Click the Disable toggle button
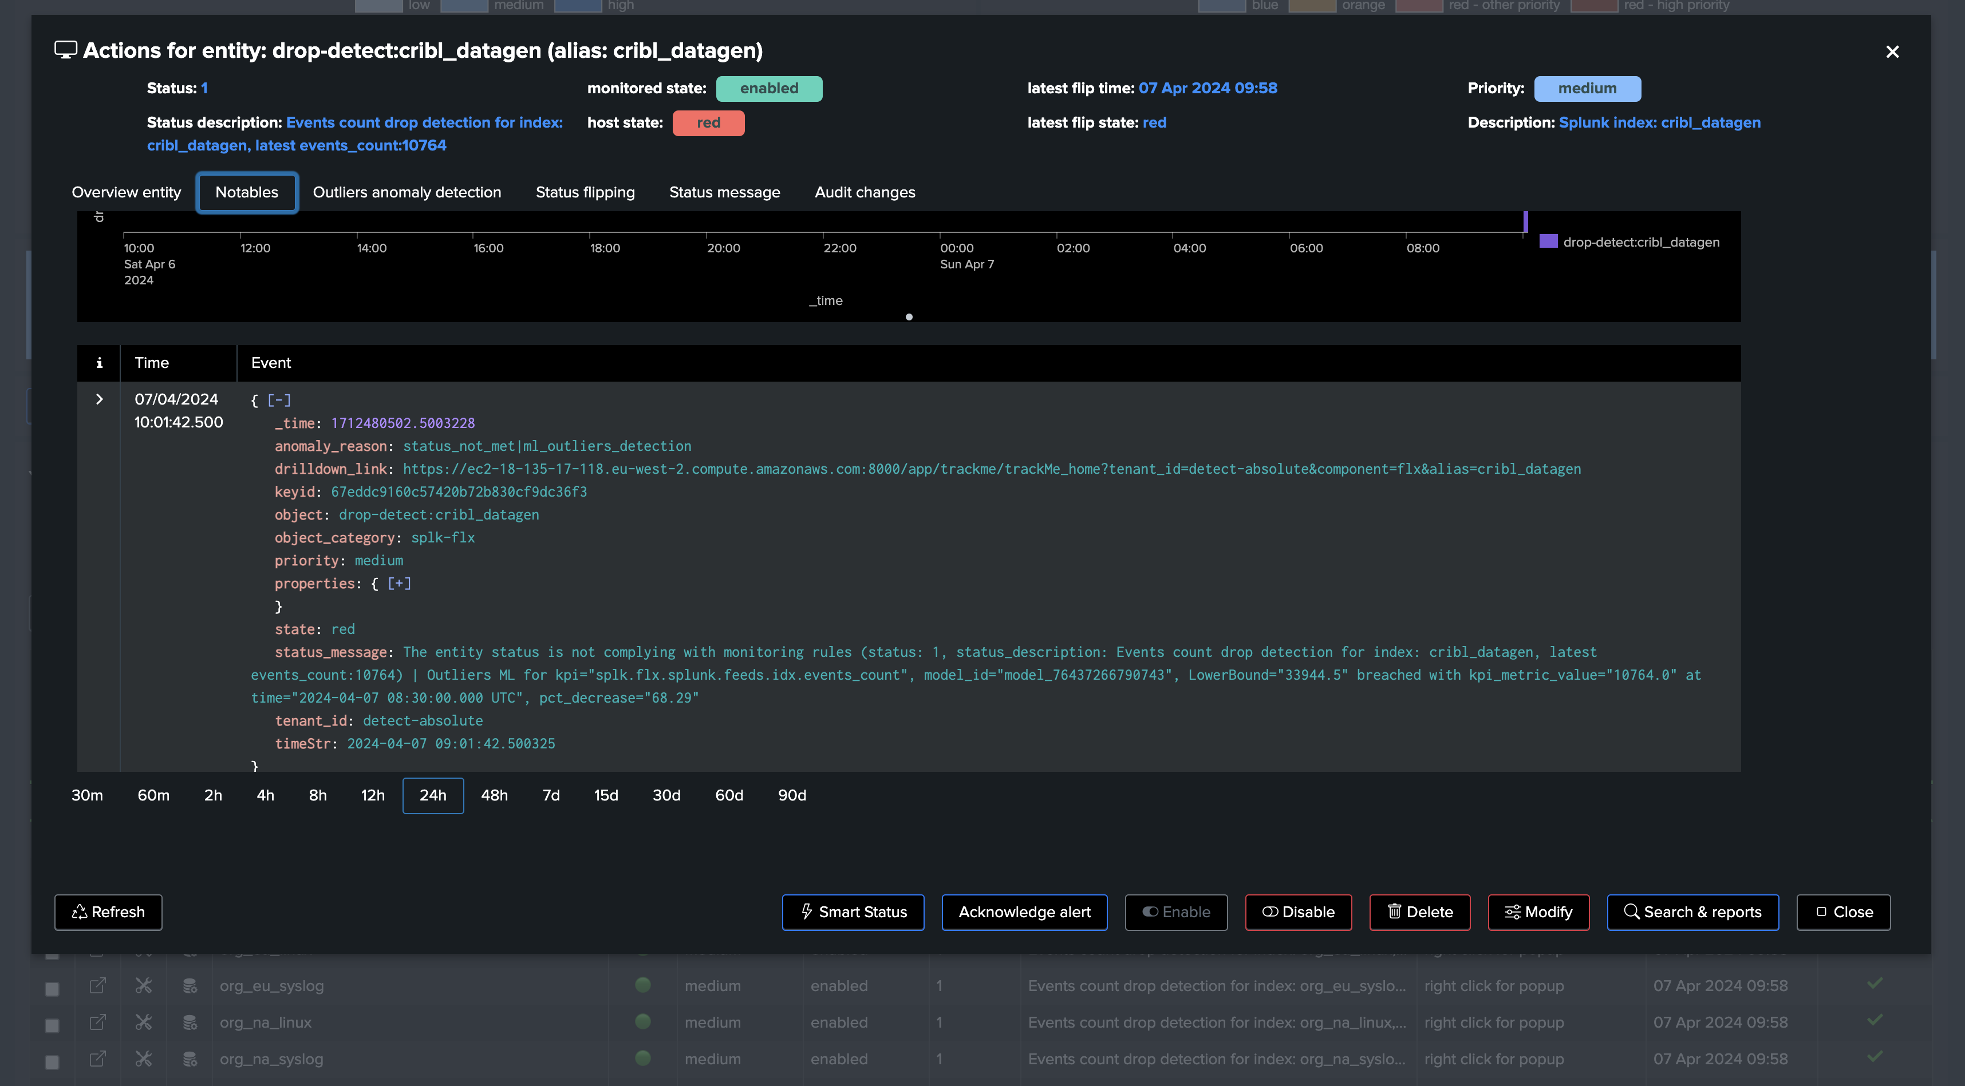Image resolution: width=1965 pixels, height=1086 pixels. point(1299,911)
